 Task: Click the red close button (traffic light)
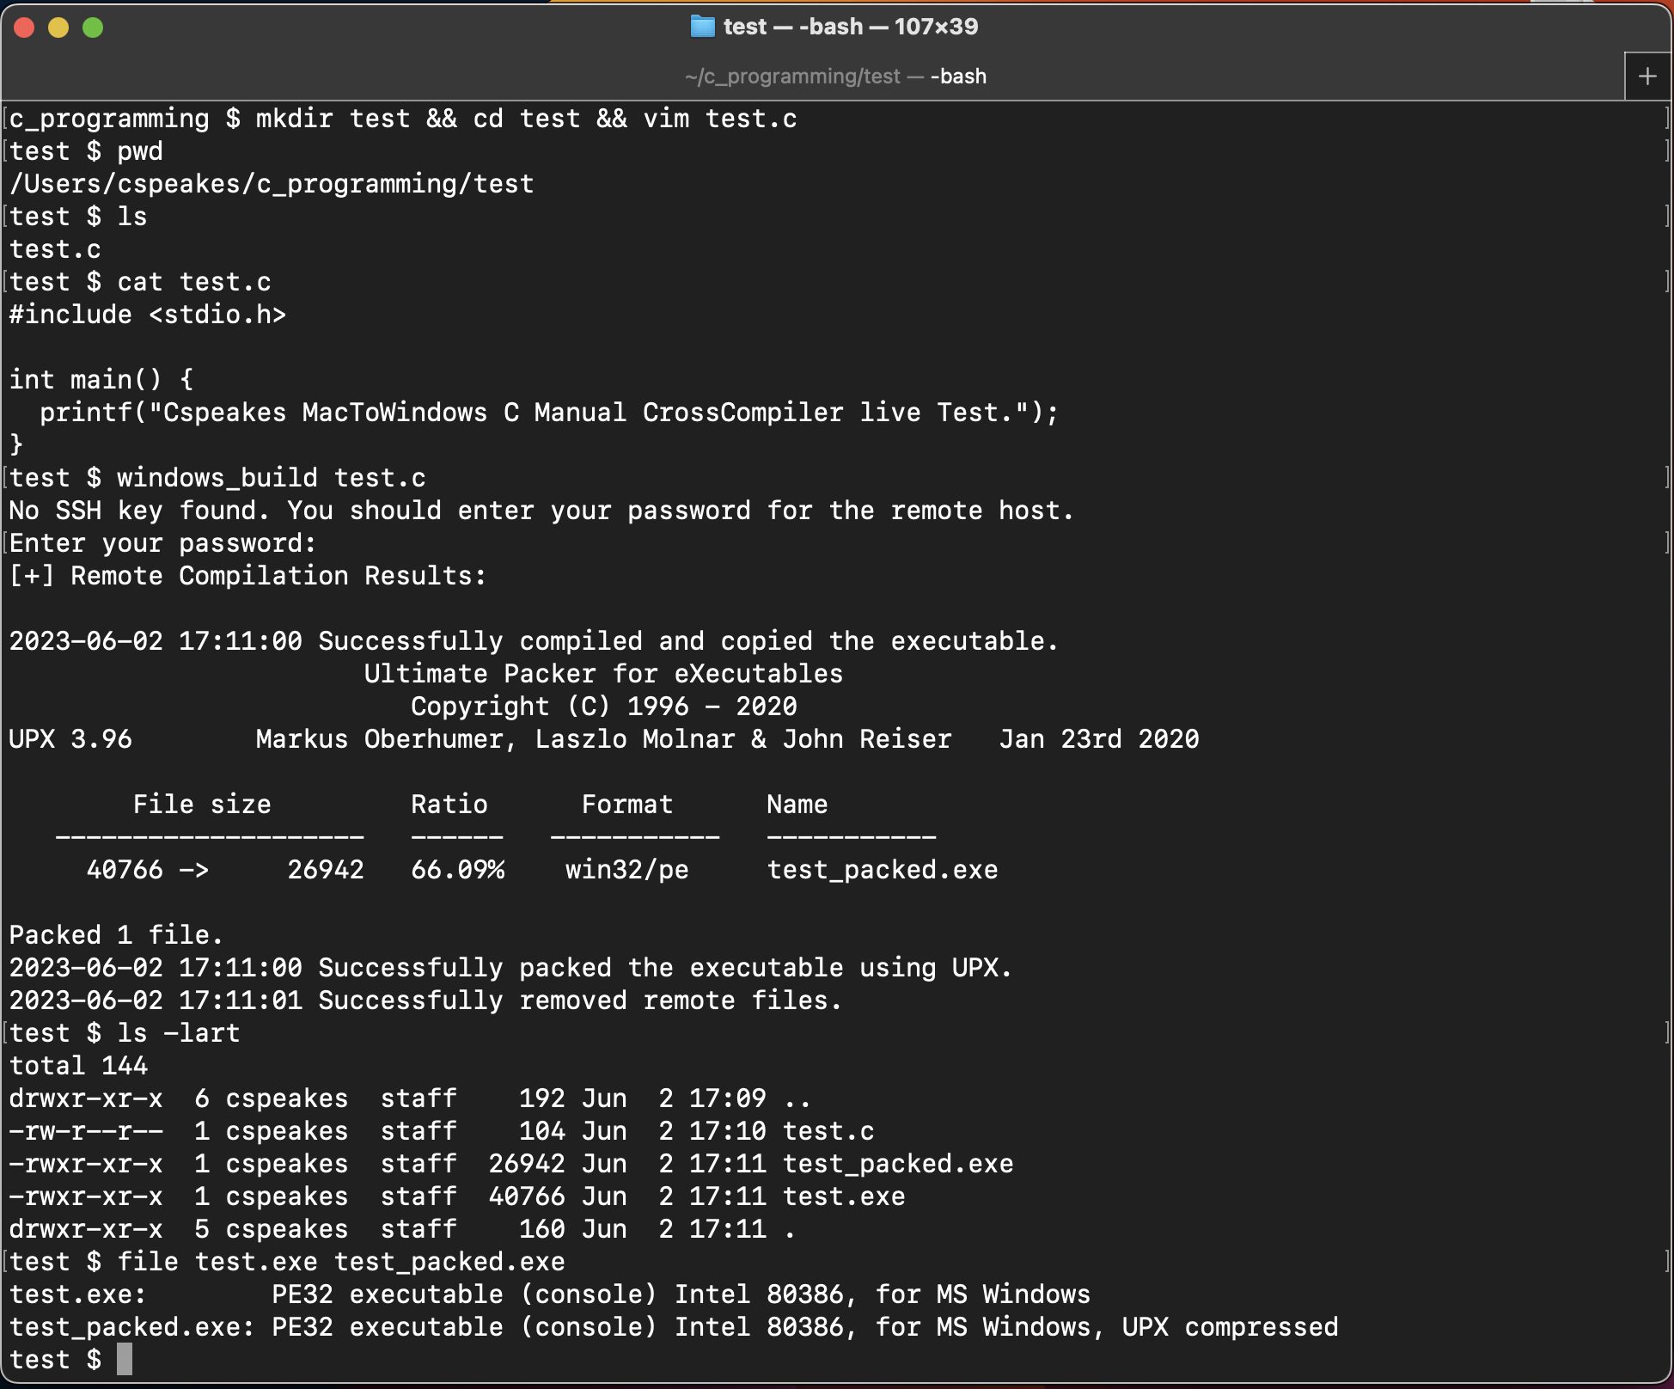tap(25, 27)
